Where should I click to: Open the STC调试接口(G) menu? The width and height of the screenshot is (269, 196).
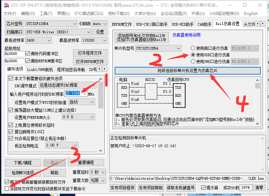[89, 14]
